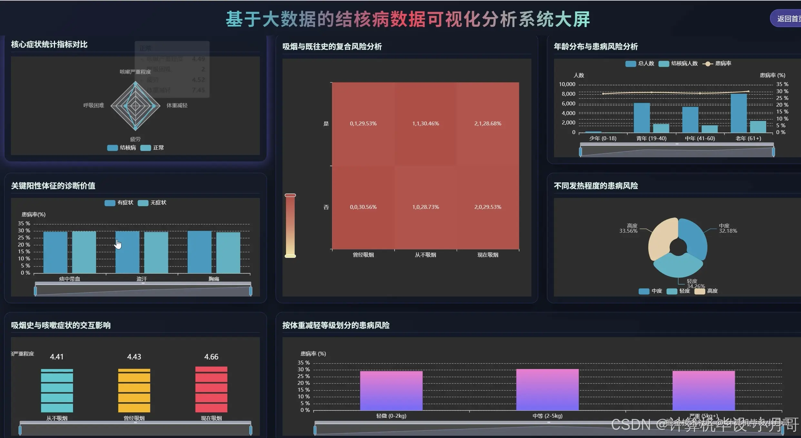Viewport: 801px width, 438px height.
Task: Toggle 患病率 line legend marker
Action: [707, 63]
